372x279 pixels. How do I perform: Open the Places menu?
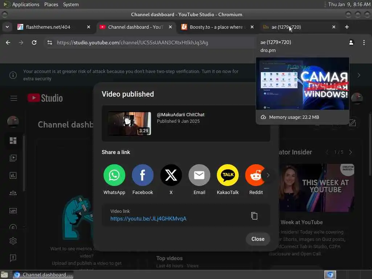pyautogui.click(x=51, y=4)
